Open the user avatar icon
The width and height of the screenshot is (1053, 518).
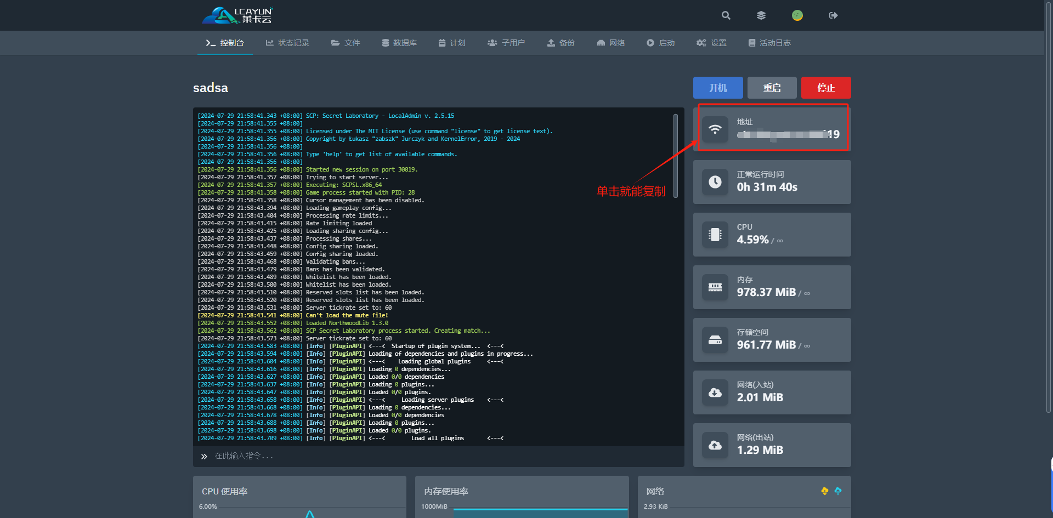[x=797, y=15]
